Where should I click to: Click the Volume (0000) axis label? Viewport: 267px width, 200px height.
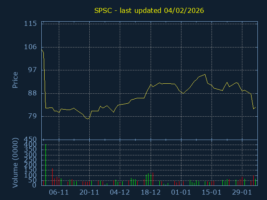pos(15,163)
